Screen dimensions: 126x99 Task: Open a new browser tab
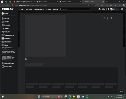[107, 2]
